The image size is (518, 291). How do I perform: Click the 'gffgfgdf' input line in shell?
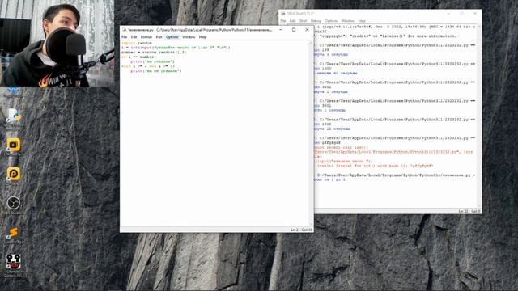tap(327, 143)
